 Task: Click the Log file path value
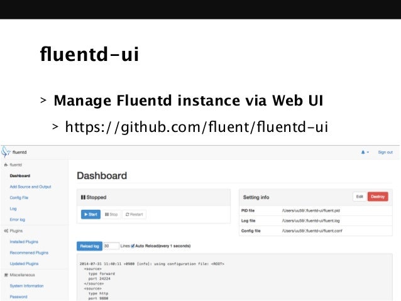point(310,221)
